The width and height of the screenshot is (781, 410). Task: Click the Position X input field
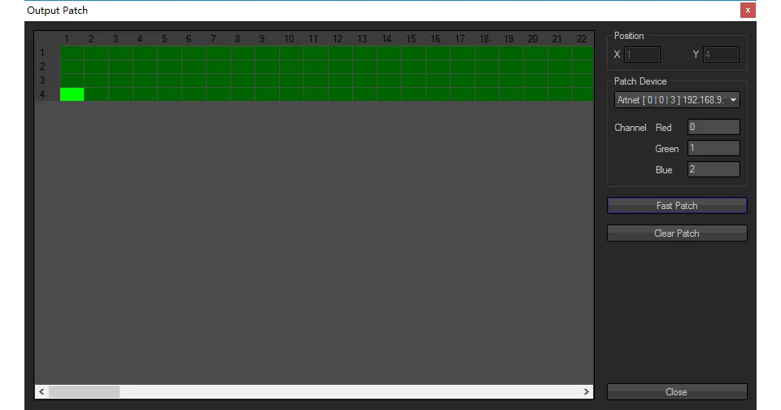click(x=642, y=55)
